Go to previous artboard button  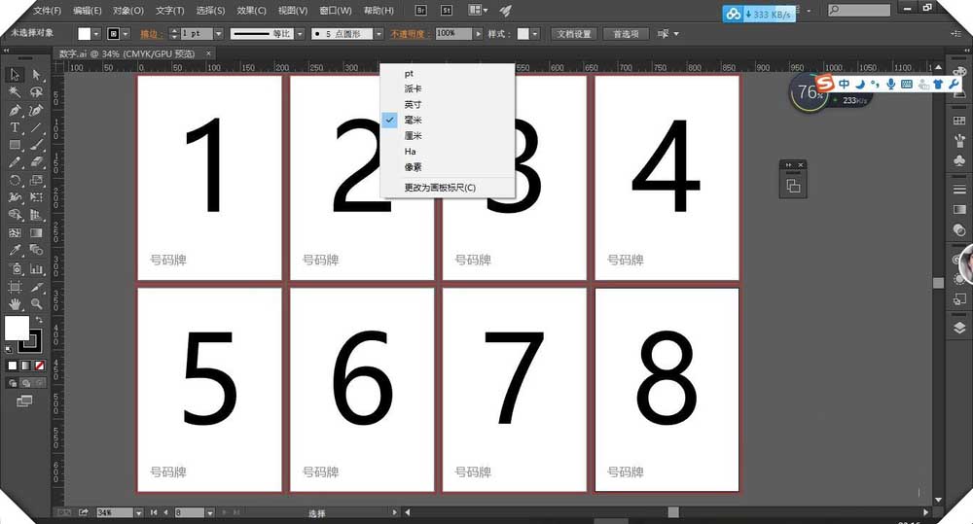tap(165, 513)
